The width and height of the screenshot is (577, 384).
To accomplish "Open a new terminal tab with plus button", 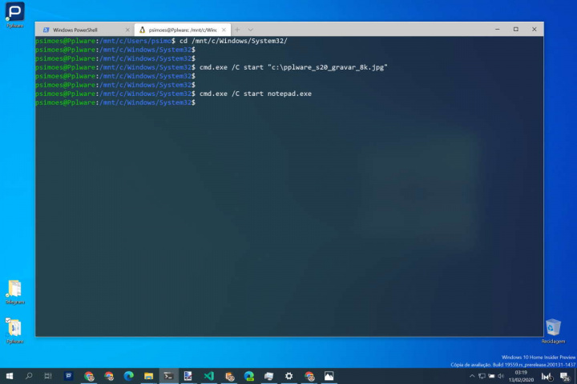I will (237, 29).
